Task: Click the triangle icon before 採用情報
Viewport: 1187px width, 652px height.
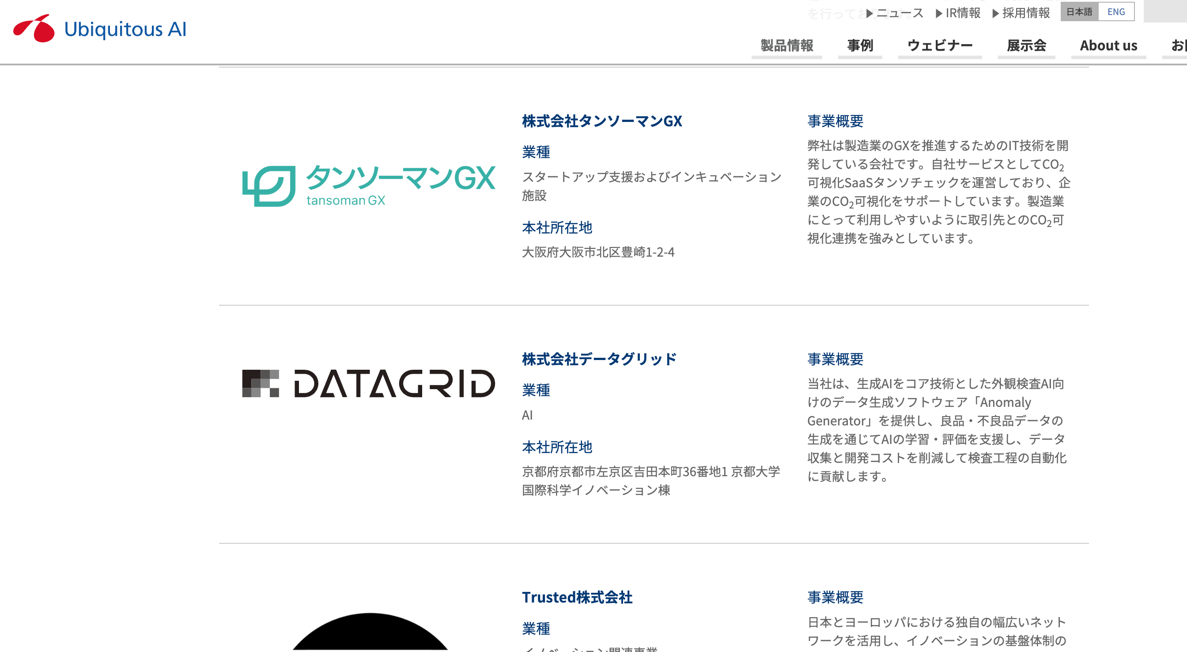Action: (x=995, y=13)
